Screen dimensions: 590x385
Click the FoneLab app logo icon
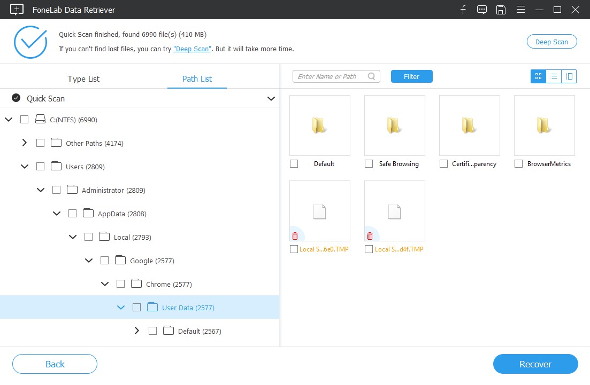click(x=17, y=10)
